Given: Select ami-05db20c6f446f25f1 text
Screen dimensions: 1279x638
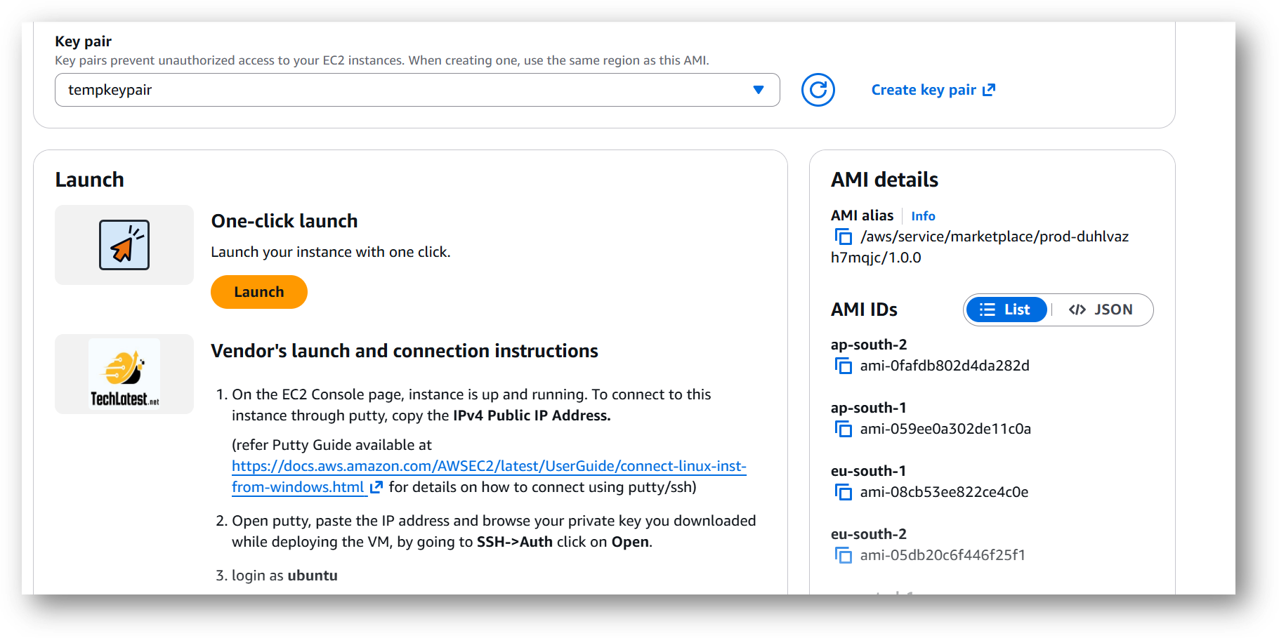Looking at the screenshot, I should [943, 555].
